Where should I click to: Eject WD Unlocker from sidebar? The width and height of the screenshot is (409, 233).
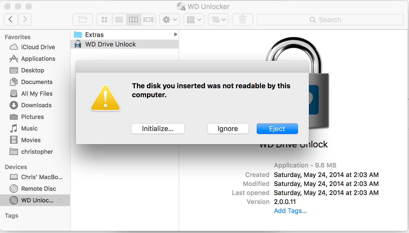[60, 200]
